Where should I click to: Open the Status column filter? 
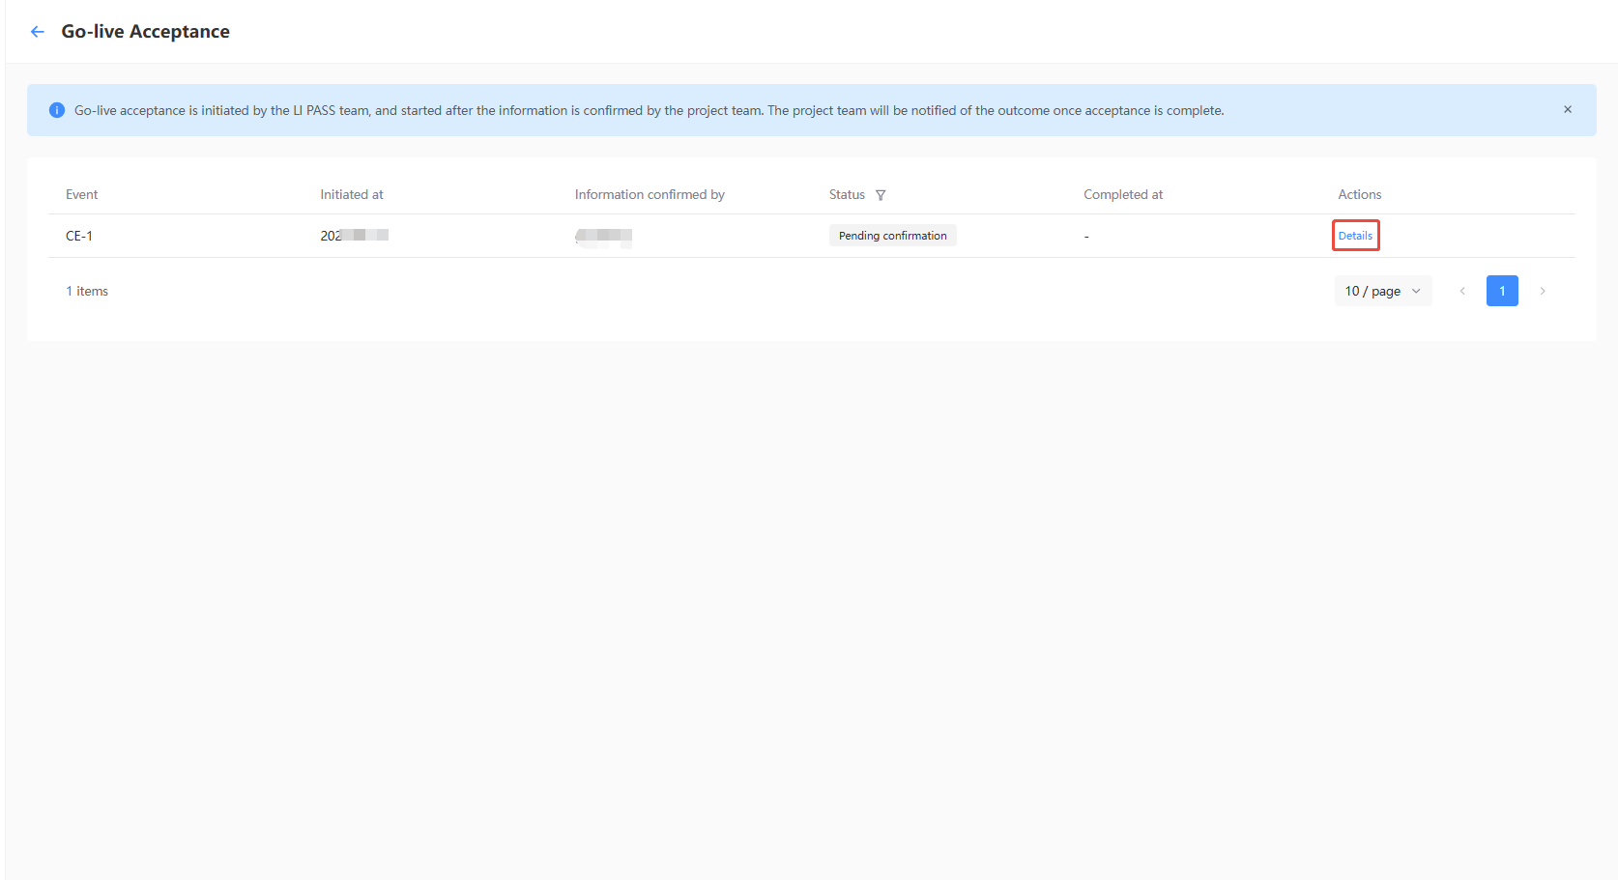pos(881,195)
